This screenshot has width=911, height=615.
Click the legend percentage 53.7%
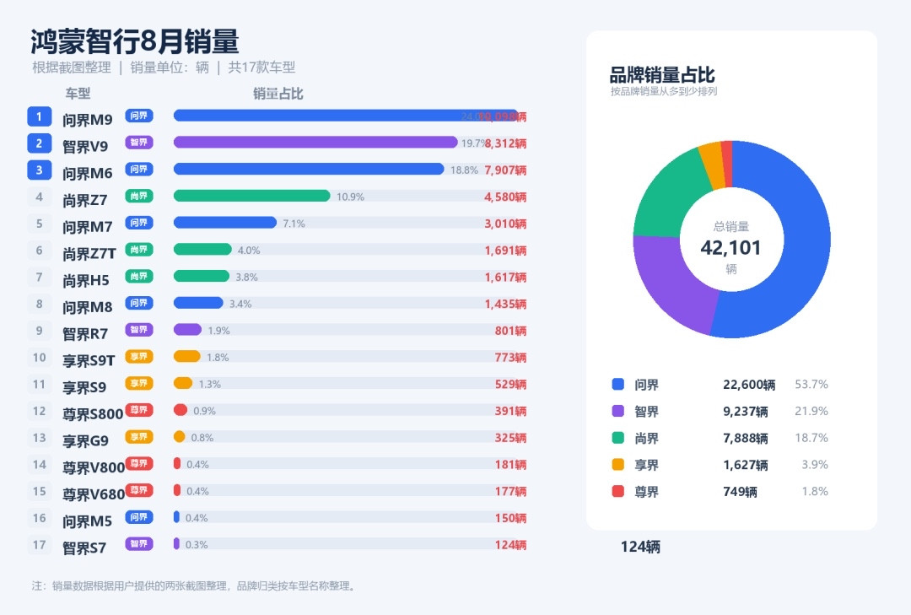[811, 384]
